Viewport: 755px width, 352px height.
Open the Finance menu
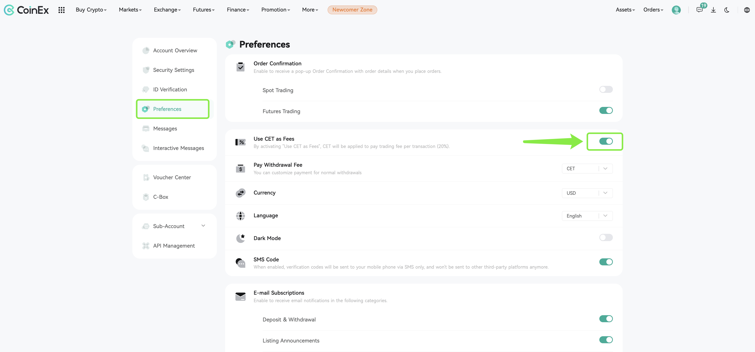tap(238, 10)
